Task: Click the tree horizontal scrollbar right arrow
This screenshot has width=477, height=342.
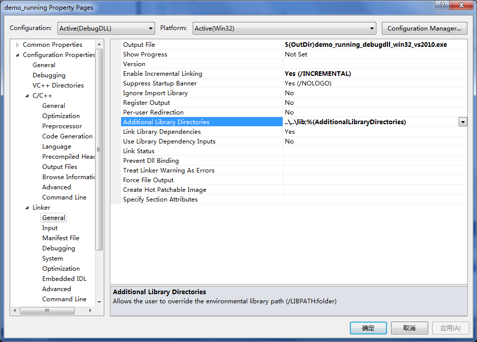Action: 92,310
